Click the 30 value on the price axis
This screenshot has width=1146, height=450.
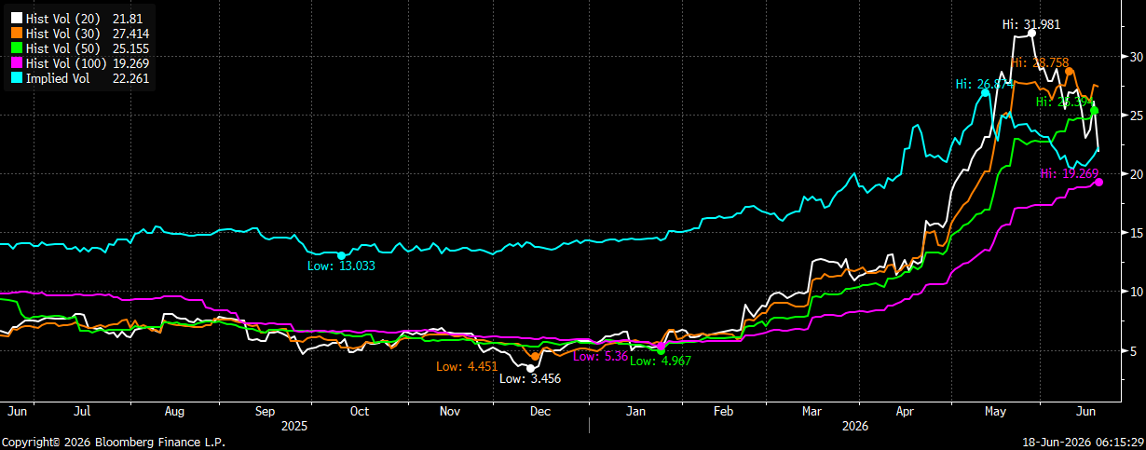1135,56
